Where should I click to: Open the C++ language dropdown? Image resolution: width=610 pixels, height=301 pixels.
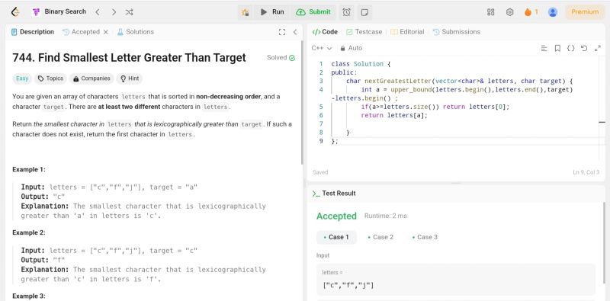pyautogui.click(x=321, y=48)
